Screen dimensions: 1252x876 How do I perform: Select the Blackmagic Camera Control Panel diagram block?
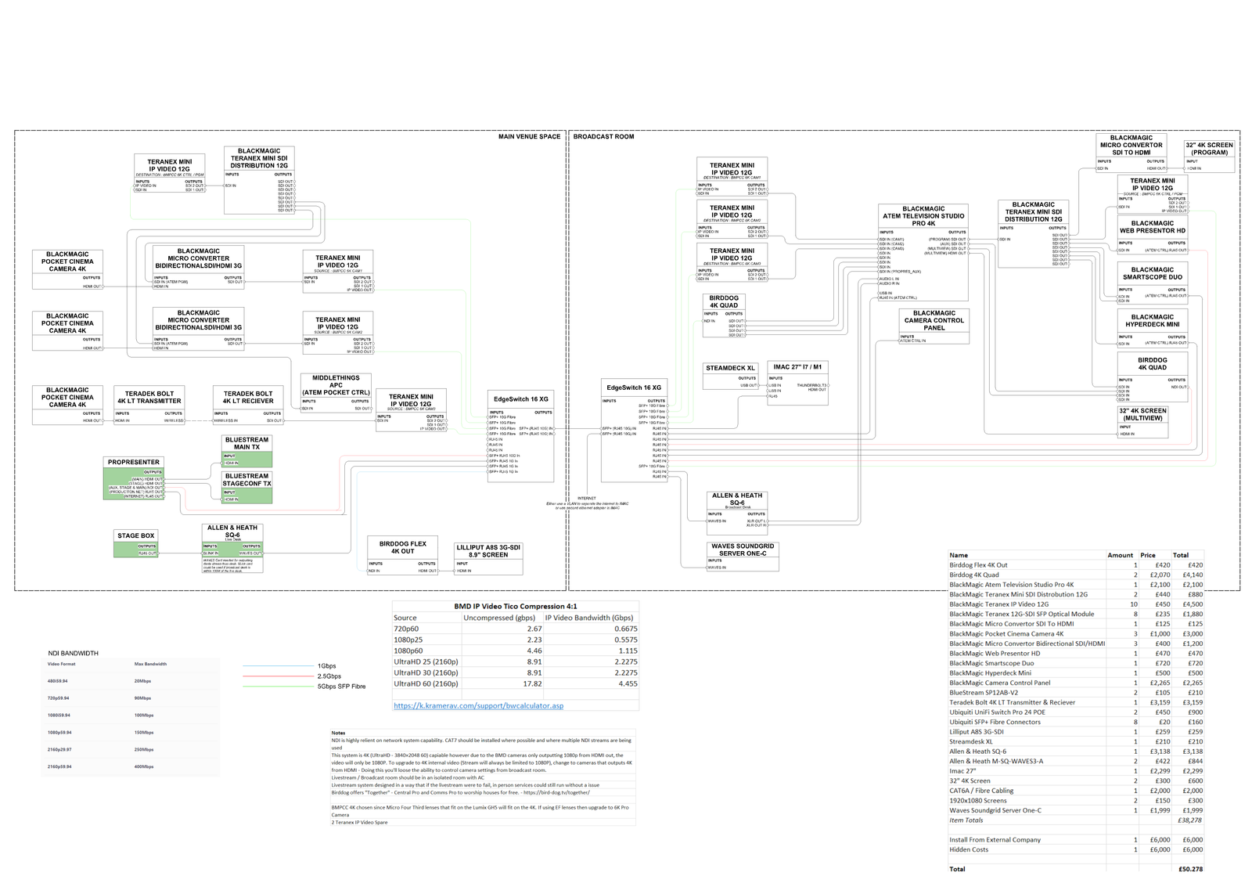point(934,326)
